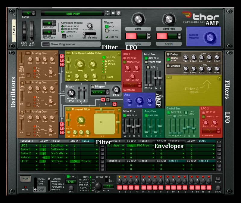Screen dimensions: 241x203
Task: Toggle SELF OSC on the ladder filter
Action: [x=104, y=57]
